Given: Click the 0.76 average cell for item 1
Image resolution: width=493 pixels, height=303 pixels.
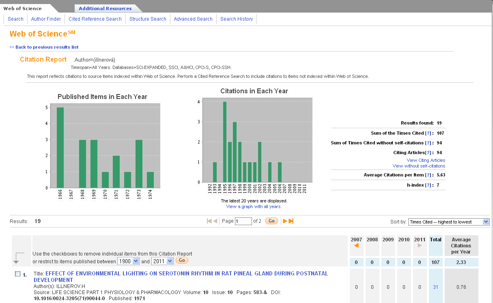Looking at the screenshot, I should 461,287.
